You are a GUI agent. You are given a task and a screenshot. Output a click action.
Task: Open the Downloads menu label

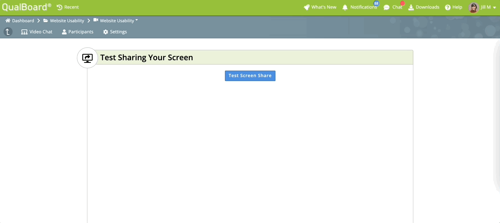click(x=427, y=7)
